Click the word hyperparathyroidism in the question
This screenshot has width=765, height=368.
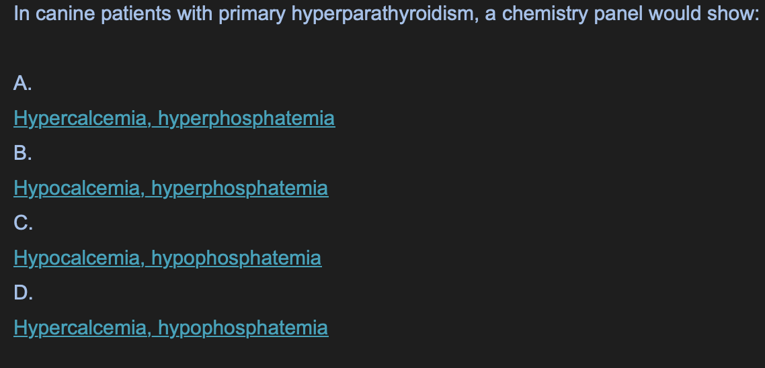click(x=385, y=14)
